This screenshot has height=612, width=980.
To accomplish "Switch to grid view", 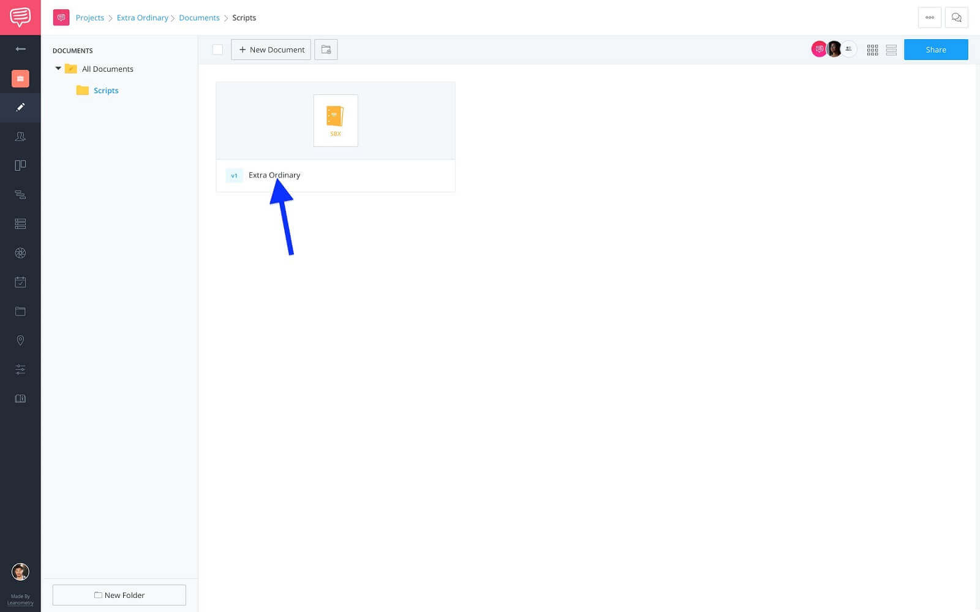I will pos(872,50).
